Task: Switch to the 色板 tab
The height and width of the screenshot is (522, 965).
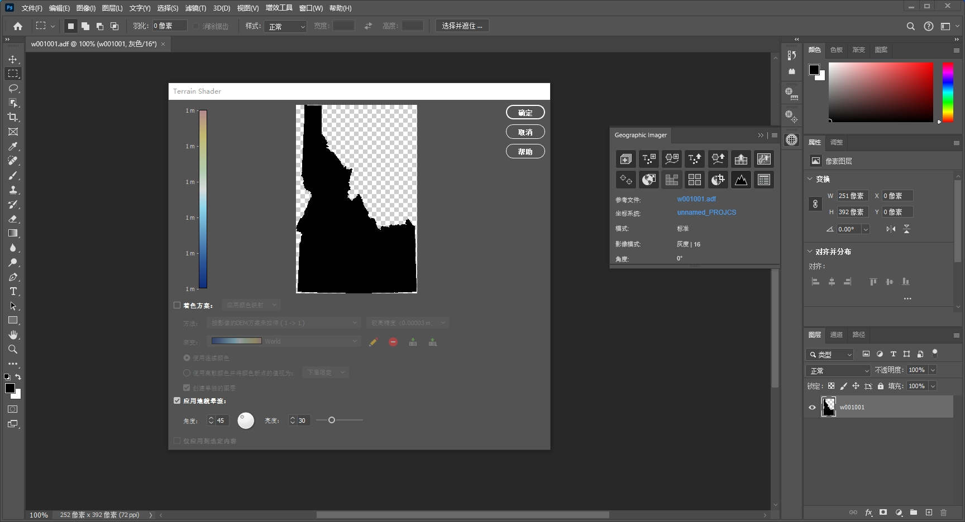Action: click(837, 50)
